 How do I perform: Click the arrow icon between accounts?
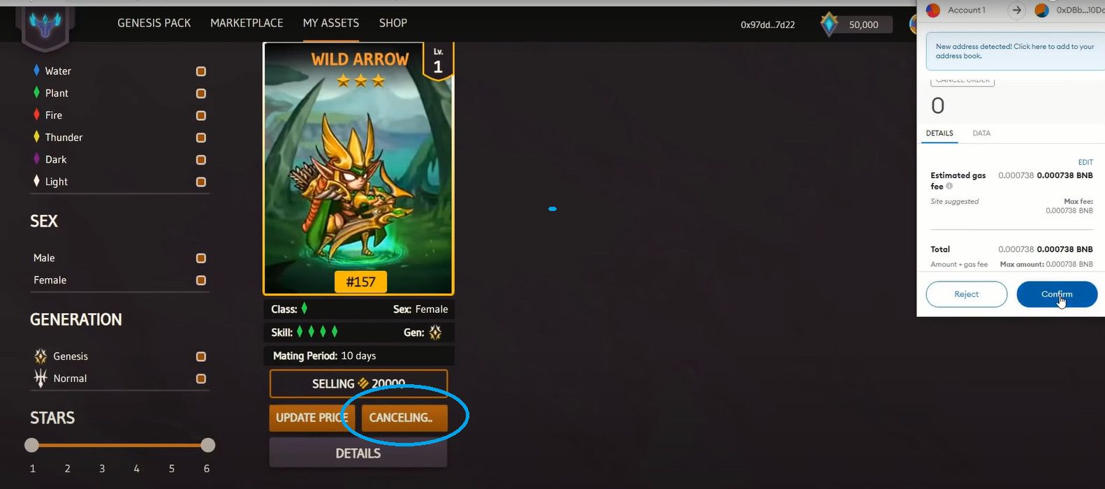tap(1017, 10)
